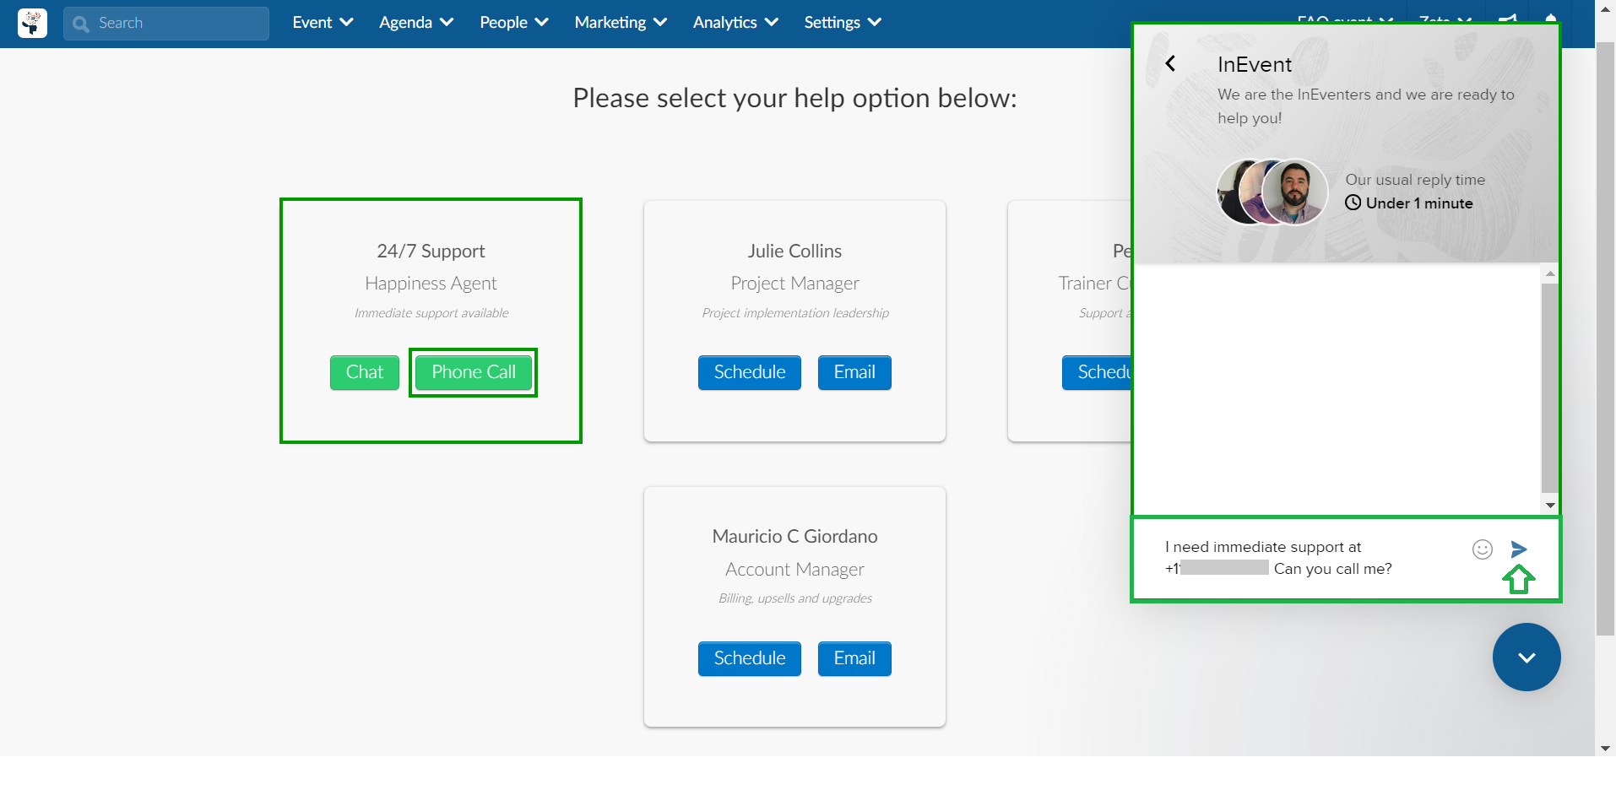Click 'Immediate support available' text
Image resolution: width=1616 pixels, height=790 pixels.
coord(431,313)
